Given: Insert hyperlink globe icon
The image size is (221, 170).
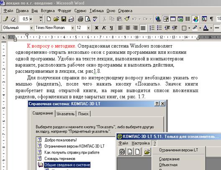Looking at the screenshot, I should [158, 19].
